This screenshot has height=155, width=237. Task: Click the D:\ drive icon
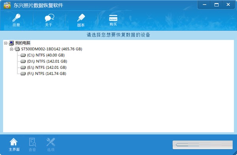(23, 61)
